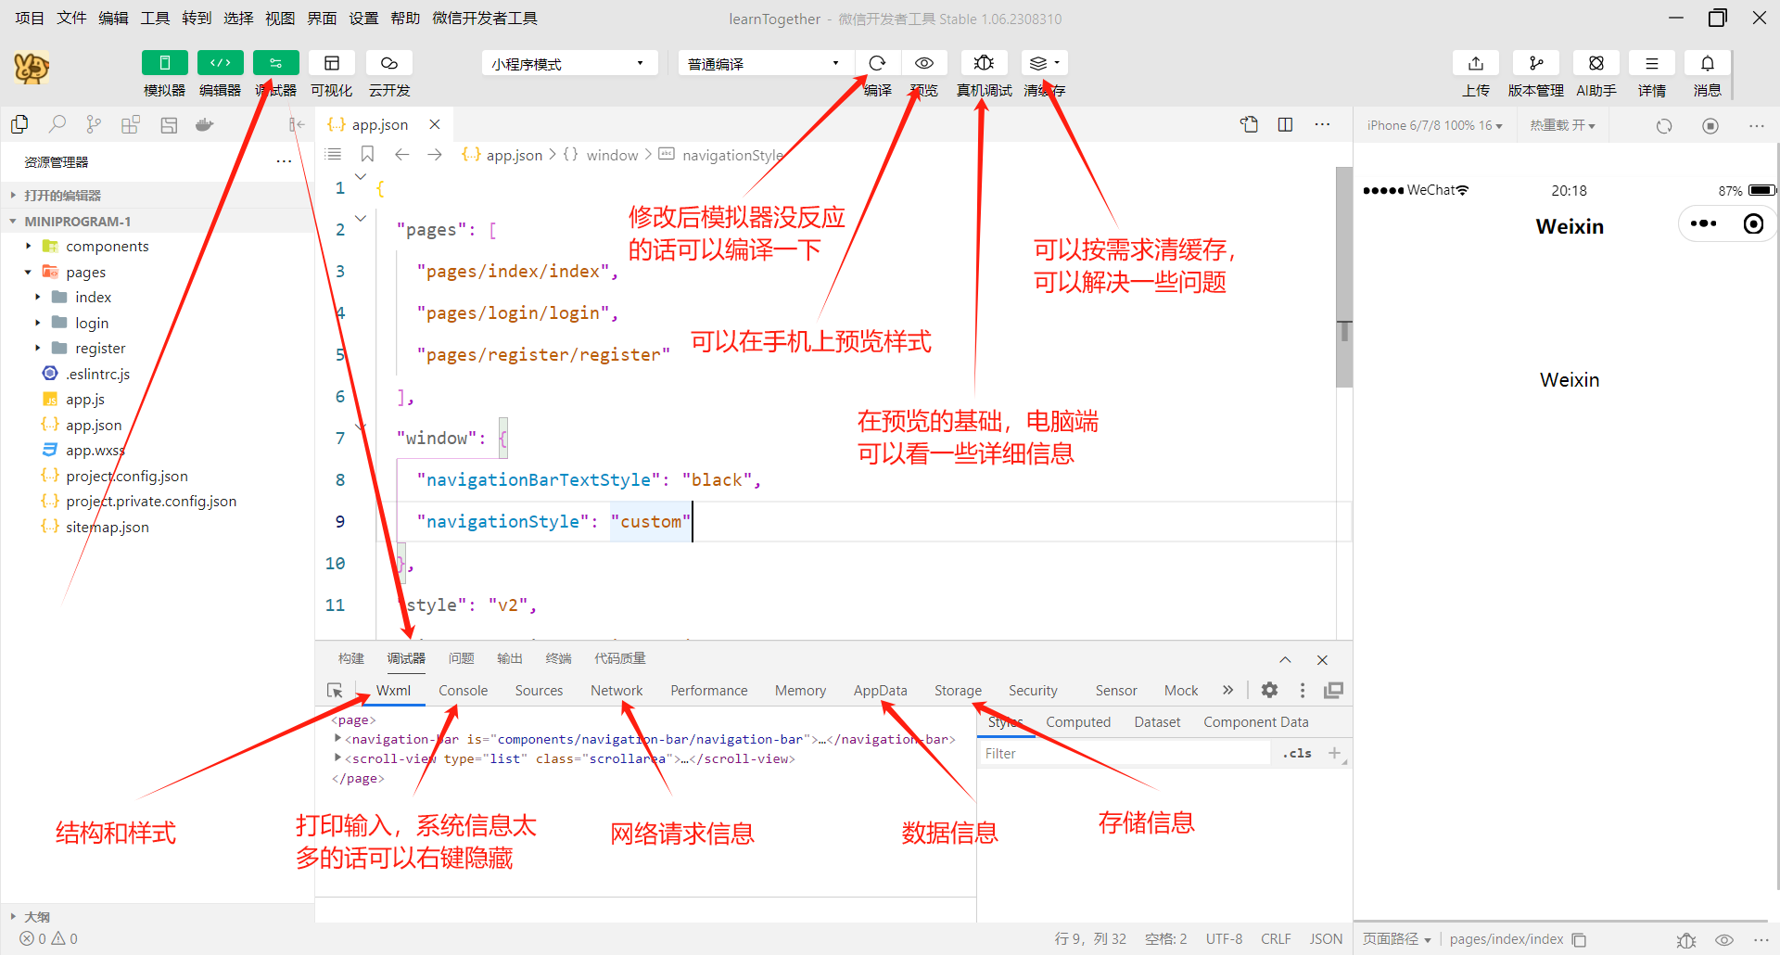Activate the element inspector picker icon
The width and height of the screenshot is (1780, 955).
click(x=336, y=691)
